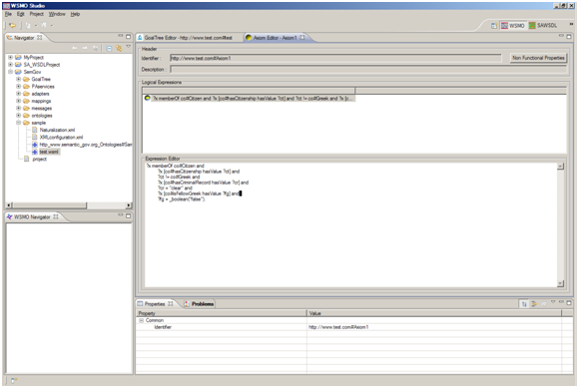
Task: Click the Description input field in Header
Action: coord(368,70)
